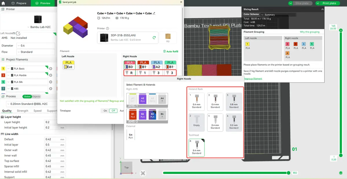Switch process scope to Objects
The height and width of the screenshot is (179, 347).
click(36, 96)
